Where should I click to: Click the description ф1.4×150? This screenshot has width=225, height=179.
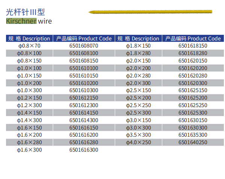[29, 113]
